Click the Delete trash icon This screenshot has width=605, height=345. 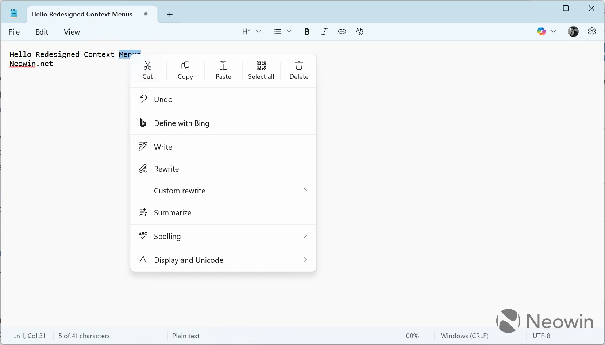[299, 66]
